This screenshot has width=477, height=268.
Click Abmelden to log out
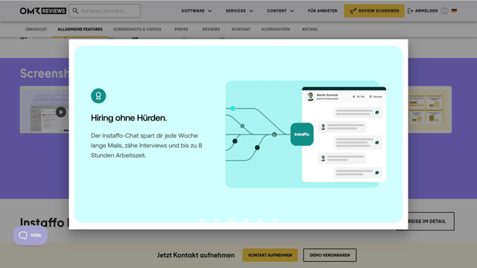click(423, 11)
